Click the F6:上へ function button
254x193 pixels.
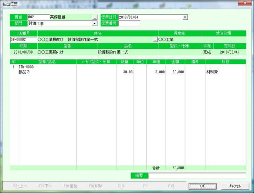[x=20, y=186]
